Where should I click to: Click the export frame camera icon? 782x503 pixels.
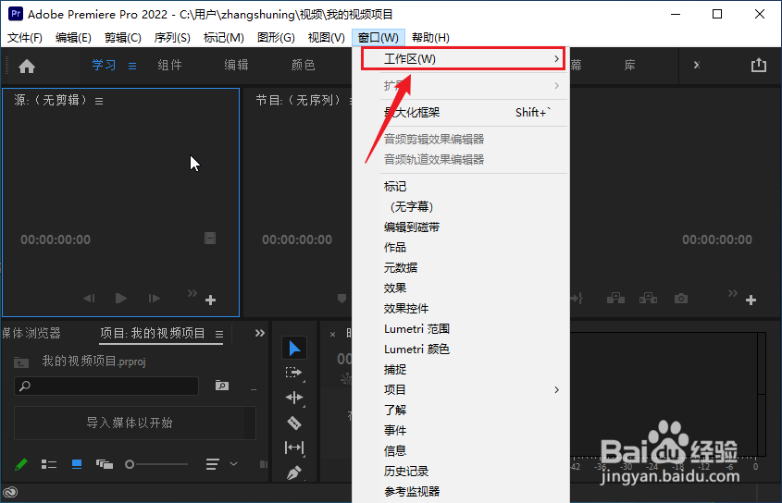tap(681, 298)
